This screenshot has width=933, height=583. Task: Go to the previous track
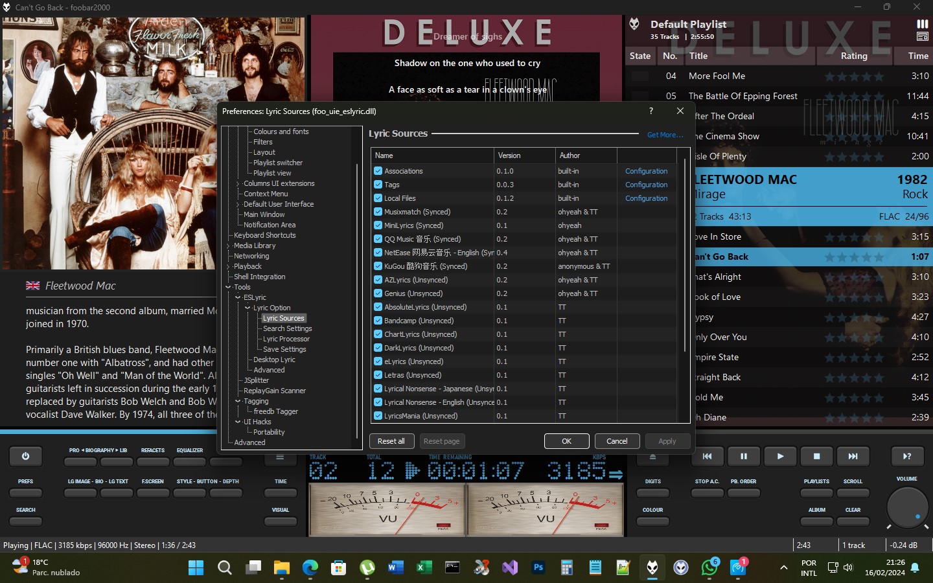[707, 456]
